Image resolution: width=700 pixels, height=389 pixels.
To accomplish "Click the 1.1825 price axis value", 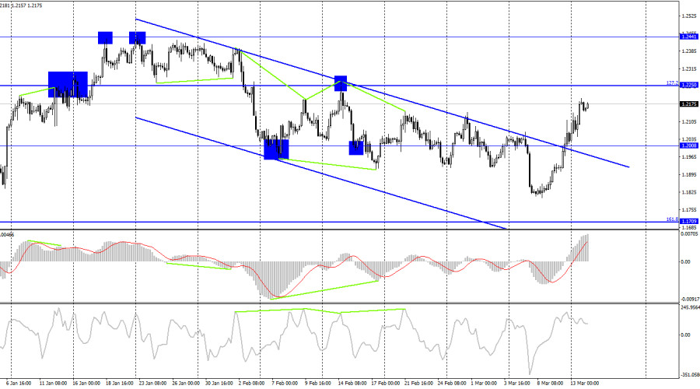I will (x=689, y=192).
